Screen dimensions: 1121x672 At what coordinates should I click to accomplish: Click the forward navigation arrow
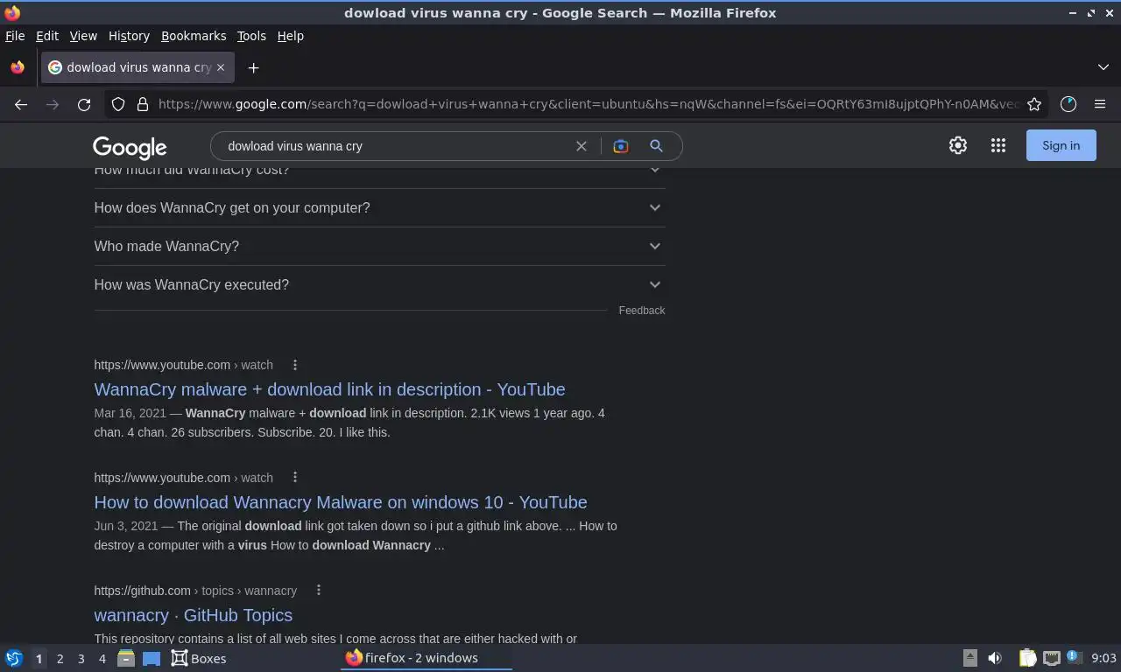(53, 104)
